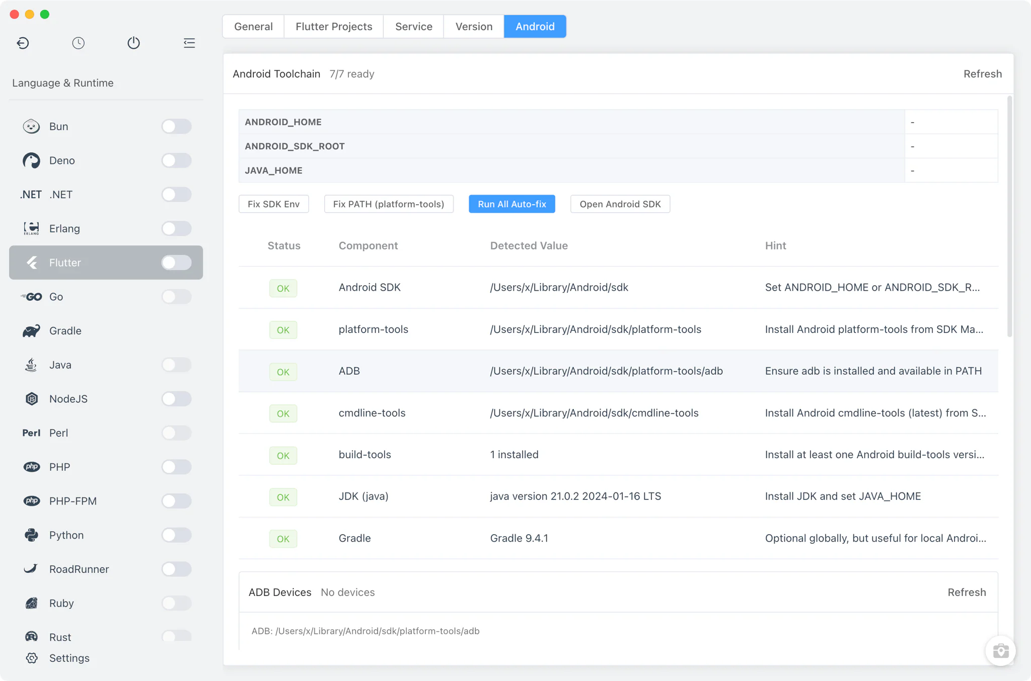
Task: Turn on the .NET toggle
Action: pos(176,195)
